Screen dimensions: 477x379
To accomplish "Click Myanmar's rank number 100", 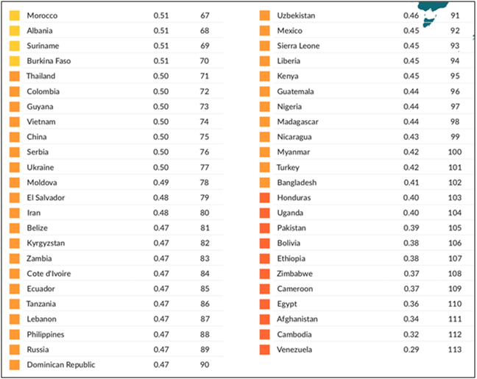I will 454,152.
